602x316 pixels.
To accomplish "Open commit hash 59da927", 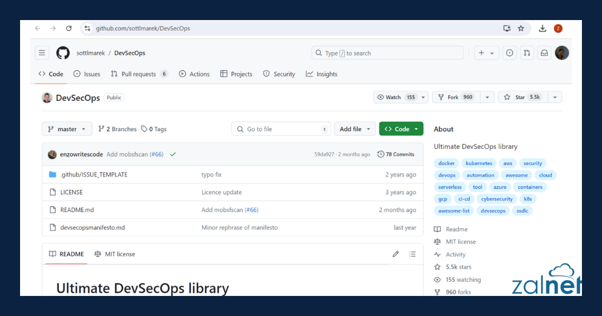I will click(x=324, y=154).
